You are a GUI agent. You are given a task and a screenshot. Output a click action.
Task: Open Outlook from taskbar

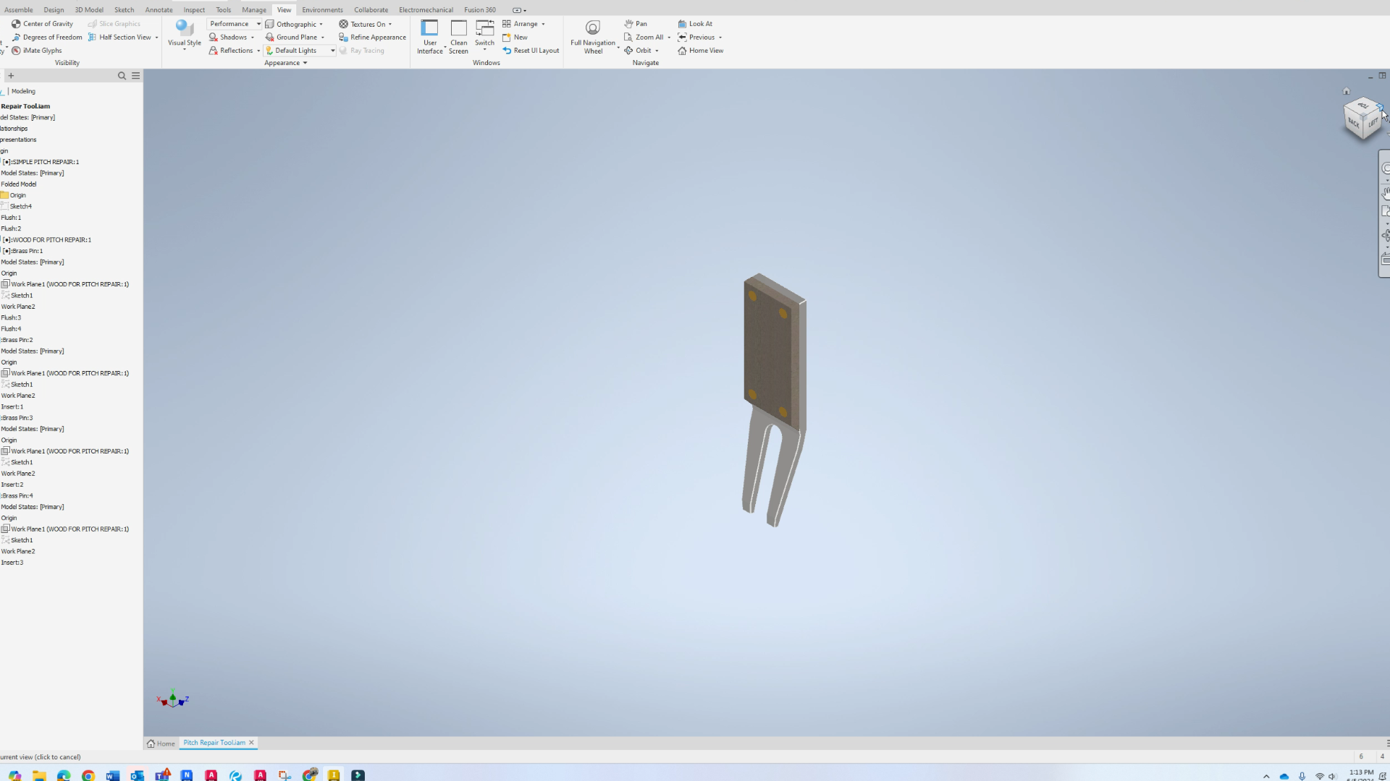pos(138,775)
